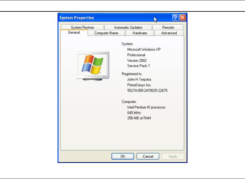This screenshot has height=179, width=245.
Task: Click the name 'John H Terpstra'
Action: tap(139, 79)
